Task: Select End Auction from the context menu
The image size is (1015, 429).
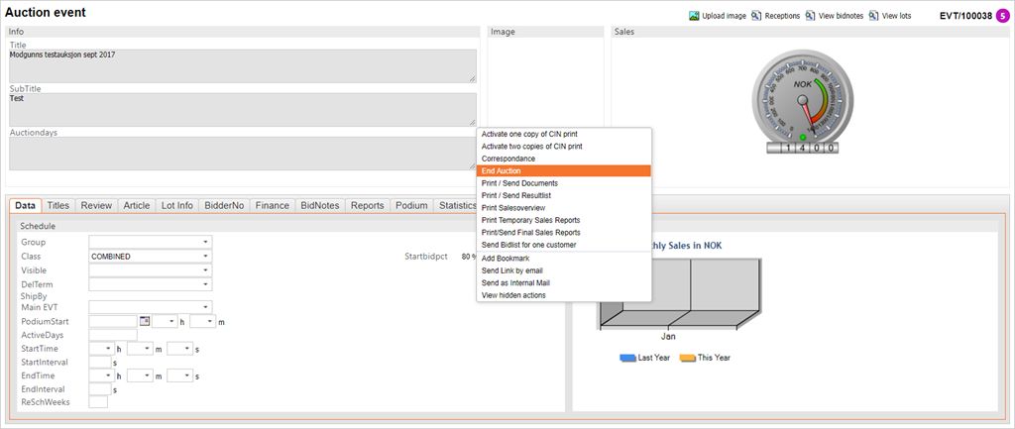Action: click(563, 170)
